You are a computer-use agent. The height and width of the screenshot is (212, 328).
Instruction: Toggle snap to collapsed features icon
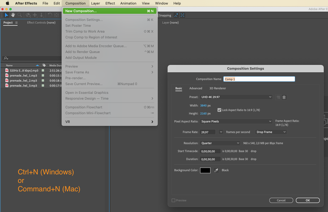pyautogui.click(x=182, y=15)
